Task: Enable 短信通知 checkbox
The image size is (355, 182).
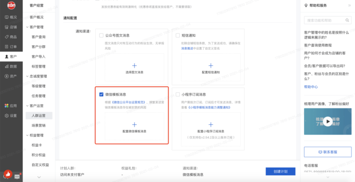Action: [177, 35]
